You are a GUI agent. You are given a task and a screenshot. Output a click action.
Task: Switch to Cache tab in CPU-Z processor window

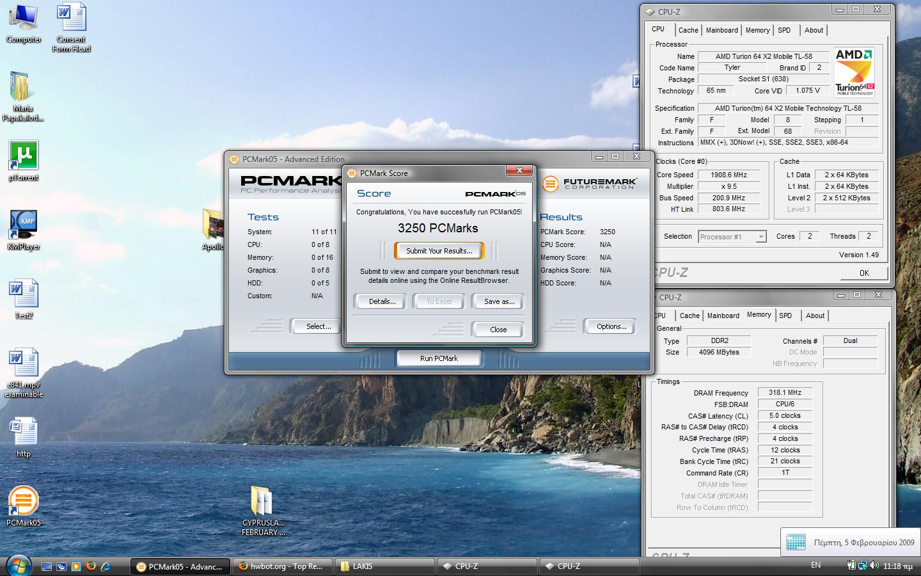tap(688, 30)
